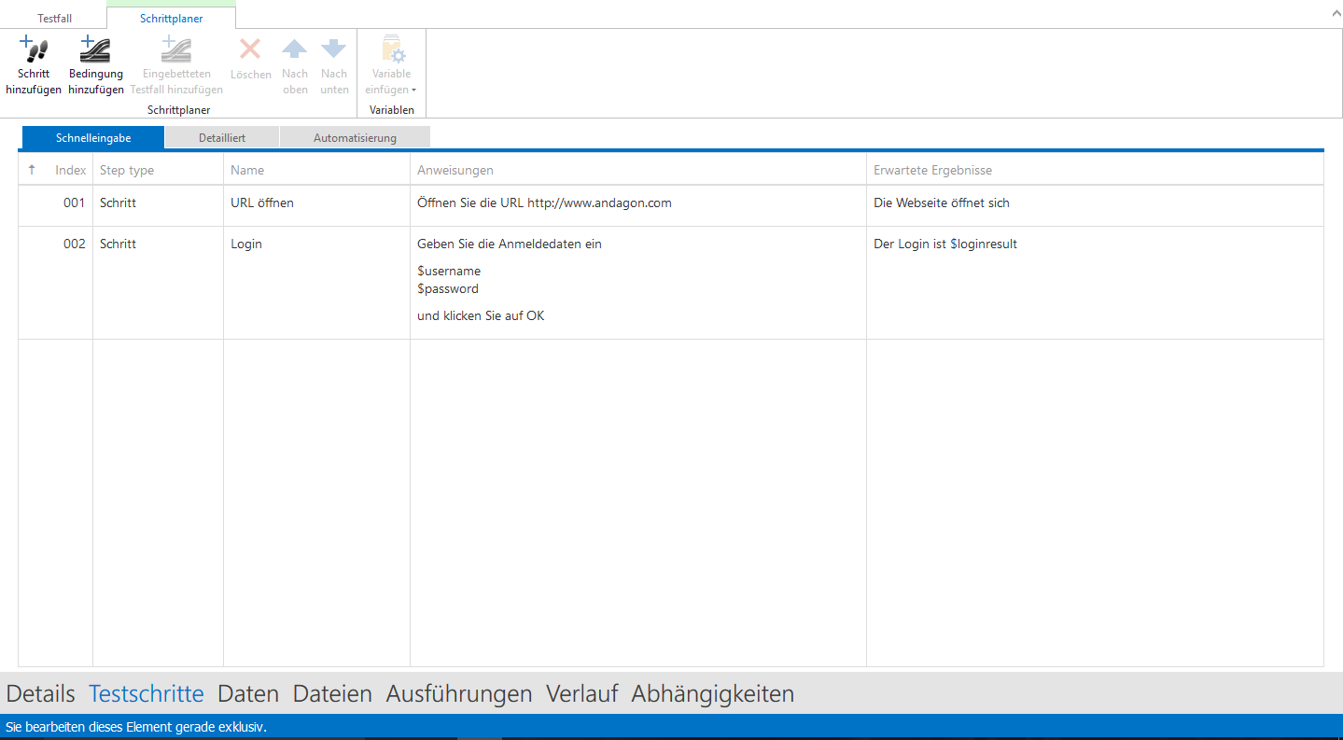1343x740 pixels.
Task: Select the URL öffnen step row
Action: coord(262,203)
